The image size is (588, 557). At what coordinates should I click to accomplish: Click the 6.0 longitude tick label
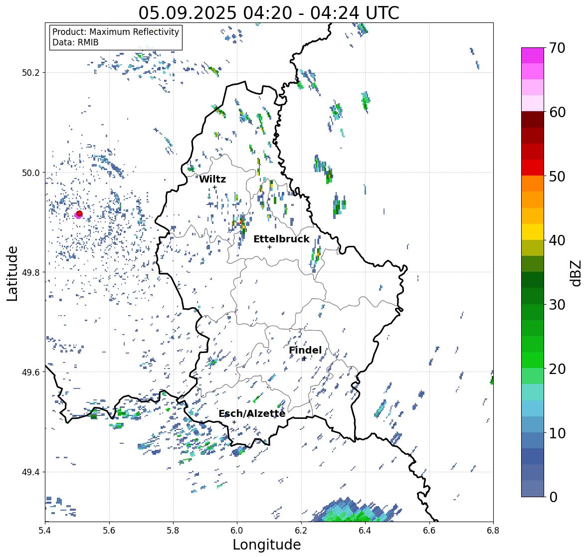237,531
